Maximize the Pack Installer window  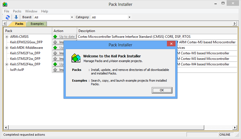223,3
